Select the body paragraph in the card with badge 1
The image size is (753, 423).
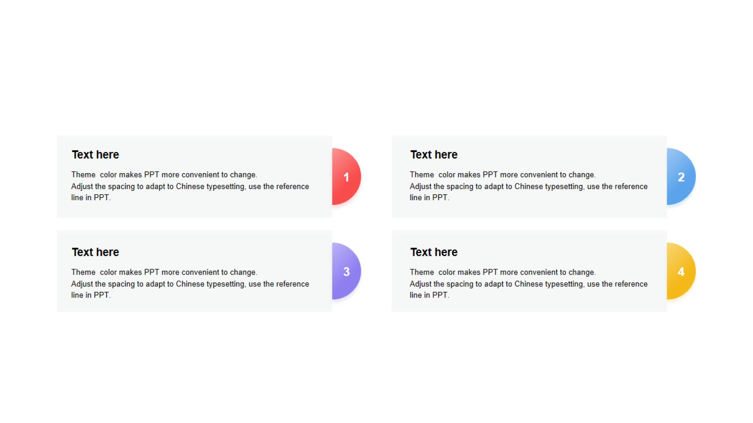pos(190,186)
